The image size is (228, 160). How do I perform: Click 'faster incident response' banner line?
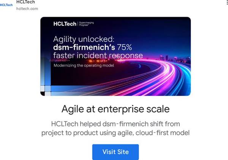[98, 56]
